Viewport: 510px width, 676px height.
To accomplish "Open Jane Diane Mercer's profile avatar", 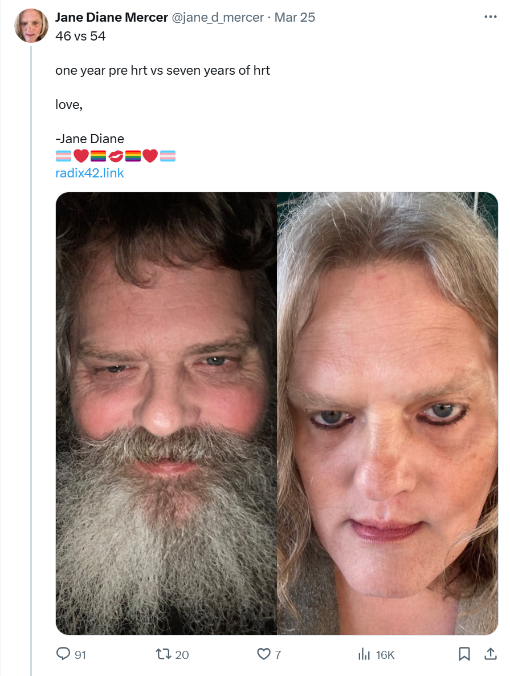I will pyautogui.click(x=31, y=26).
